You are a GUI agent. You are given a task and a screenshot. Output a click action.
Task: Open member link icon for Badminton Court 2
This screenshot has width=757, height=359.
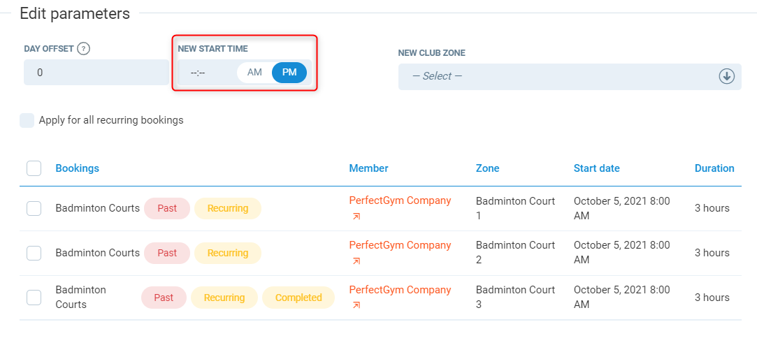(x=356, y=261)
